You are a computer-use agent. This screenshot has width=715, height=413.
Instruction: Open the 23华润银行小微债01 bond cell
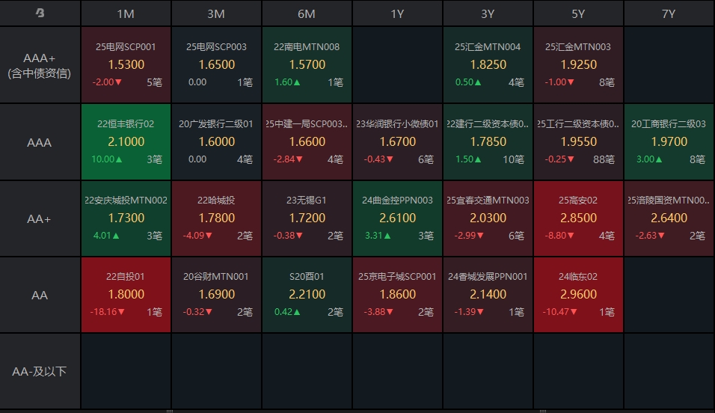(x=397, y=142)
